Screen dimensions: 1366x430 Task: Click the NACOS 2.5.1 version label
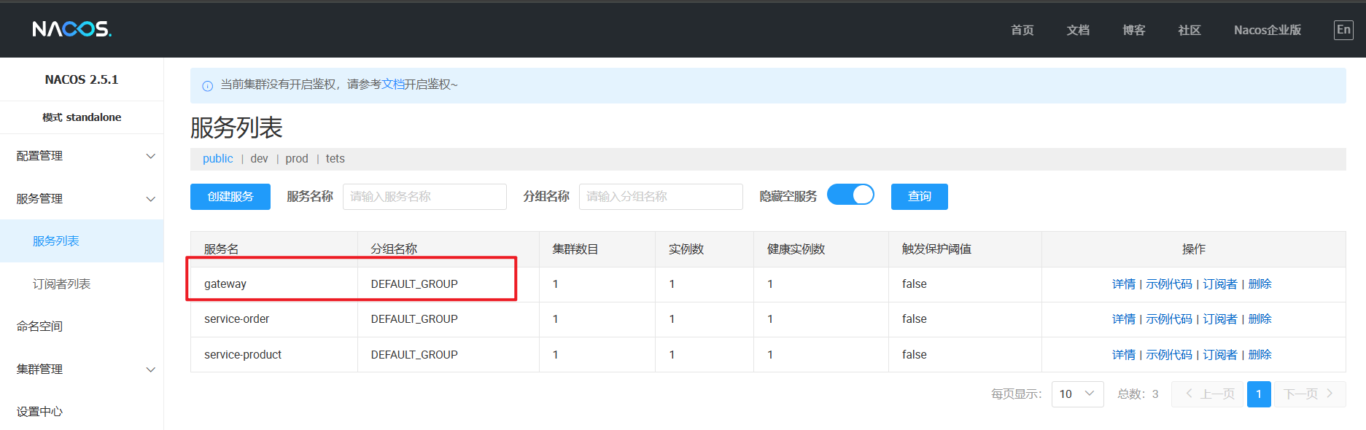point(82,79)
